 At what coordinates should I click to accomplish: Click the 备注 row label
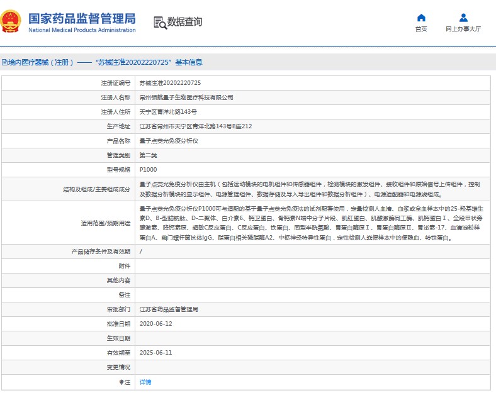point(125,295)
